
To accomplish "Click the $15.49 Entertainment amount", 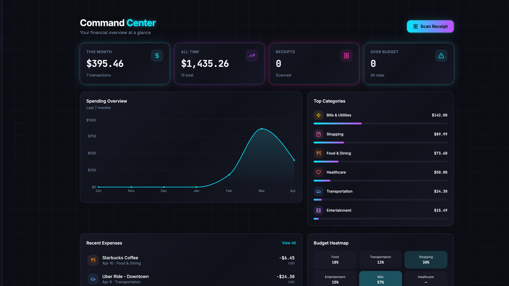I will [441, 211].
